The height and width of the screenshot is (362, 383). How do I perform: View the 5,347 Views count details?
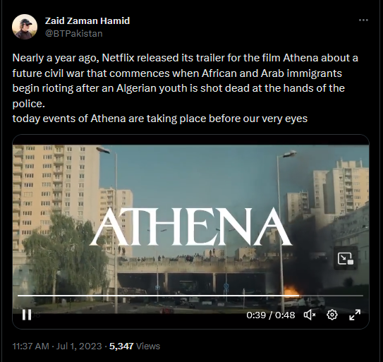tap(135, 346)
